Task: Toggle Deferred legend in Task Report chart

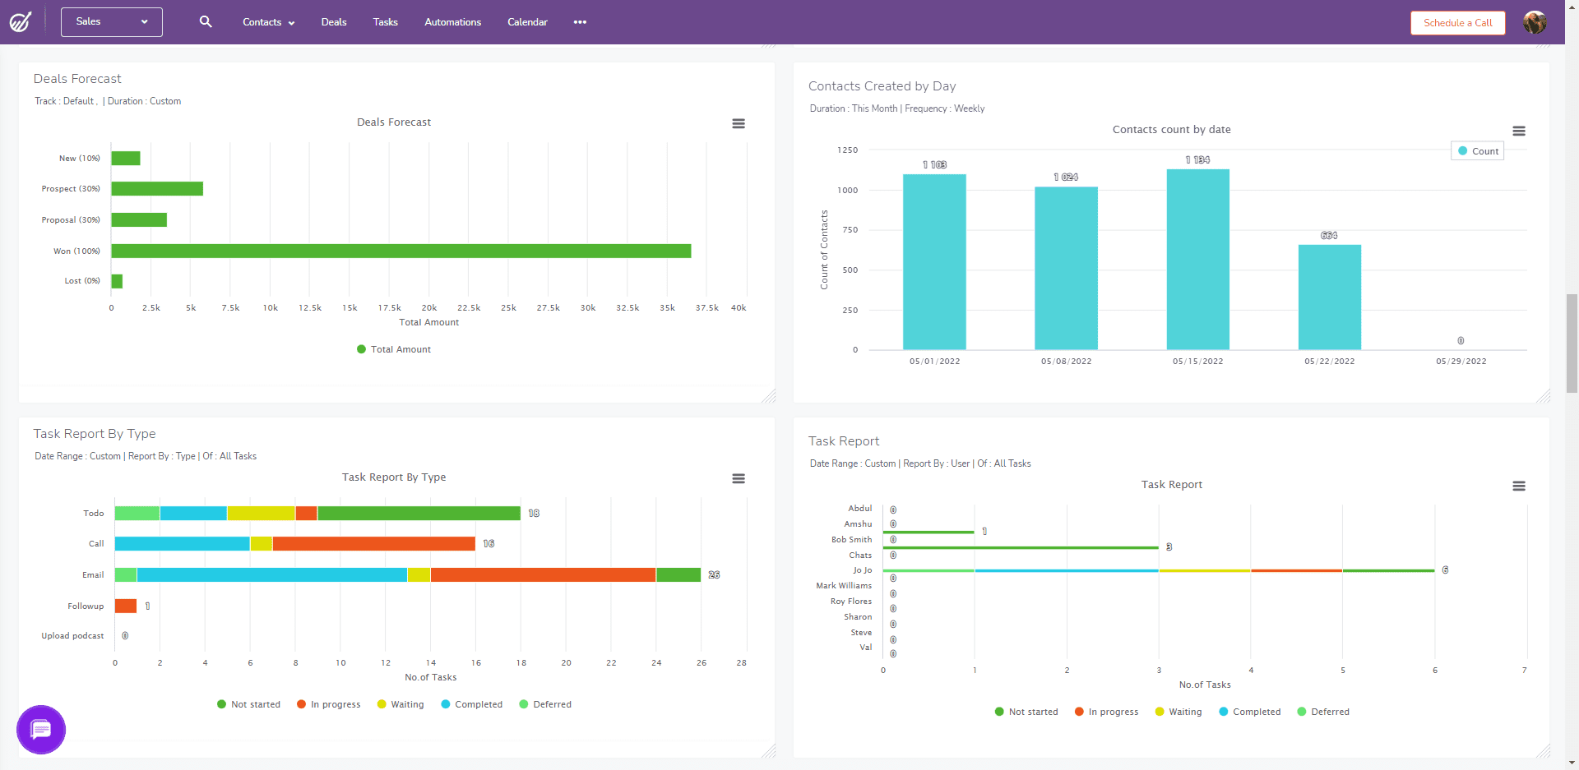Action: 1323,712
